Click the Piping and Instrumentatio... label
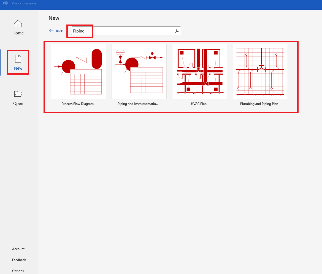The width and height of the screenshot is (322, 274). [x=138, y=104]
